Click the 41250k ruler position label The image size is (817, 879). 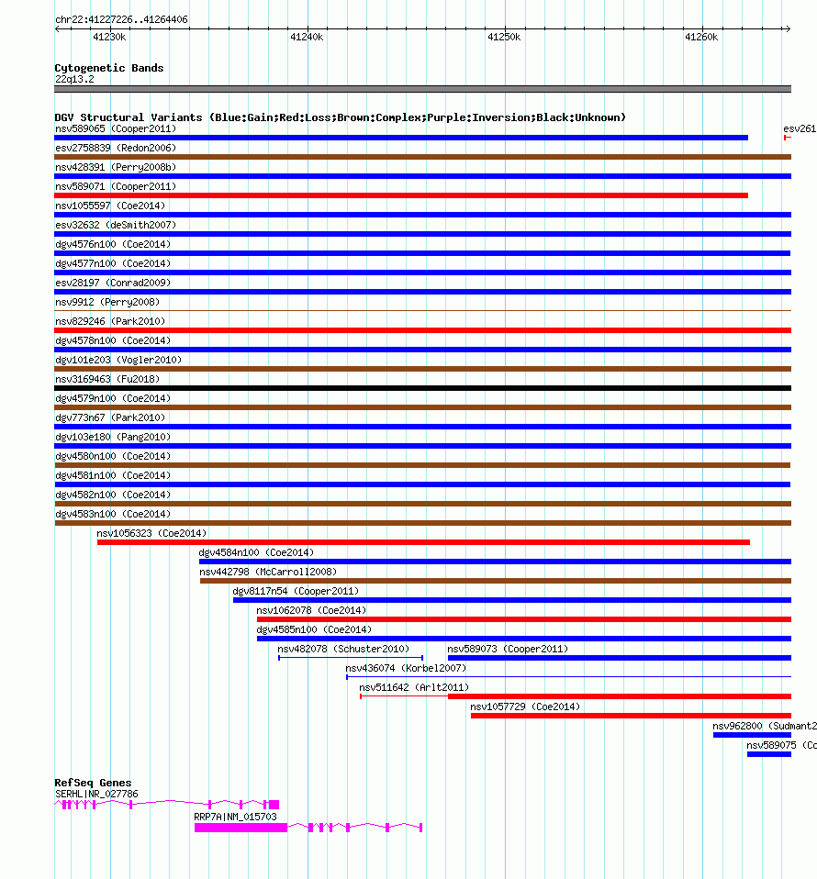pos(504,37)
